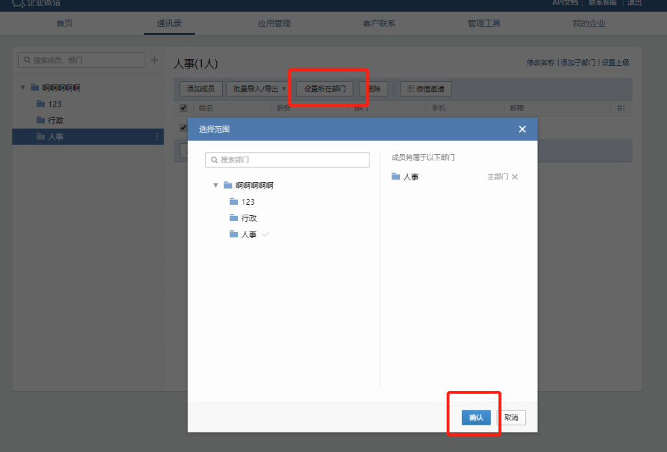
Task: Click the 设置所在部门 button
Action: 324,89
